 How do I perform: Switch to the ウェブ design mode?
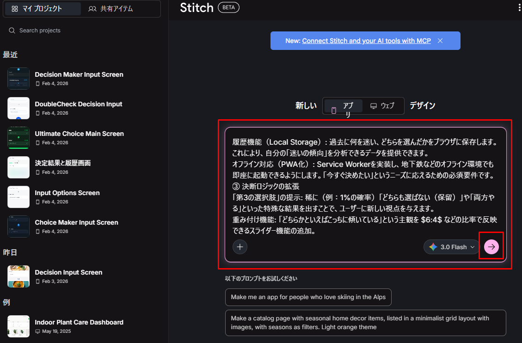pyautogui.click(x=382, y=106)
